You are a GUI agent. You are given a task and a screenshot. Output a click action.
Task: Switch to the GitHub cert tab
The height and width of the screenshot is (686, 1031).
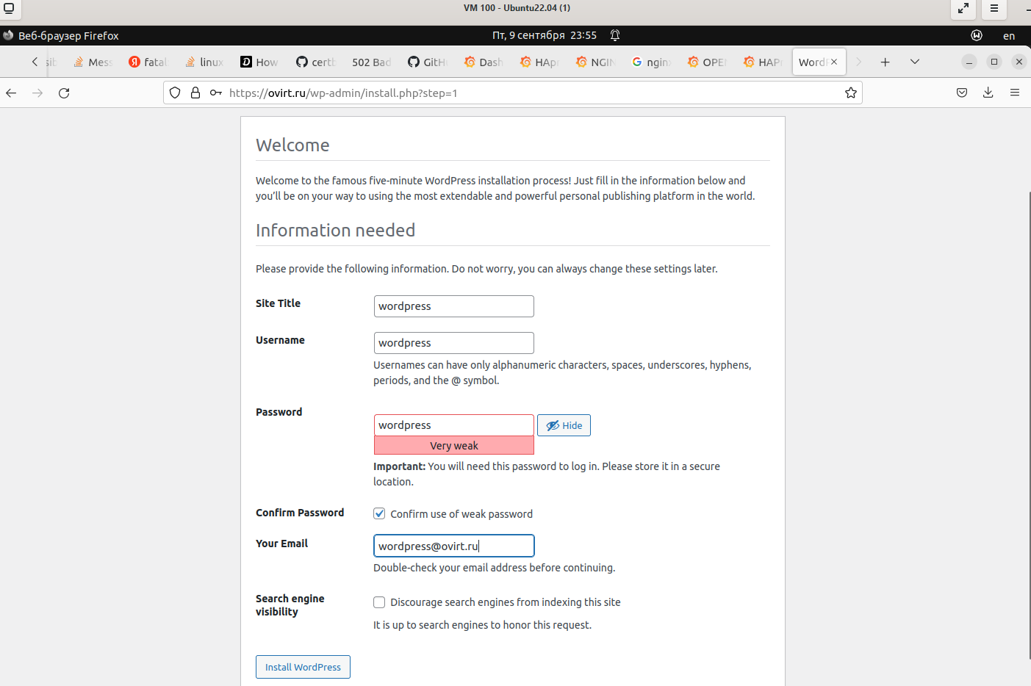[315, 62]
